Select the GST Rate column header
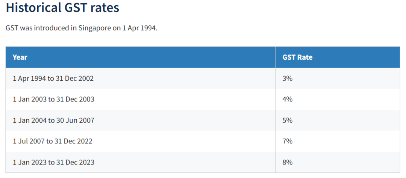This screenshot has width=406, height=178. [x=338, y=57]
